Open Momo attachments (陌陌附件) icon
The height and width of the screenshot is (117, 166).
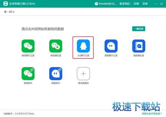click(x=56, y=74)
